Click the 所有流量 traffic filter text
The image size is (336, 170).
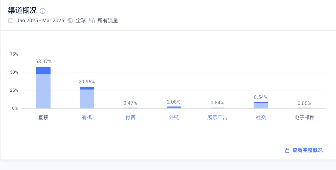(108, 21)
